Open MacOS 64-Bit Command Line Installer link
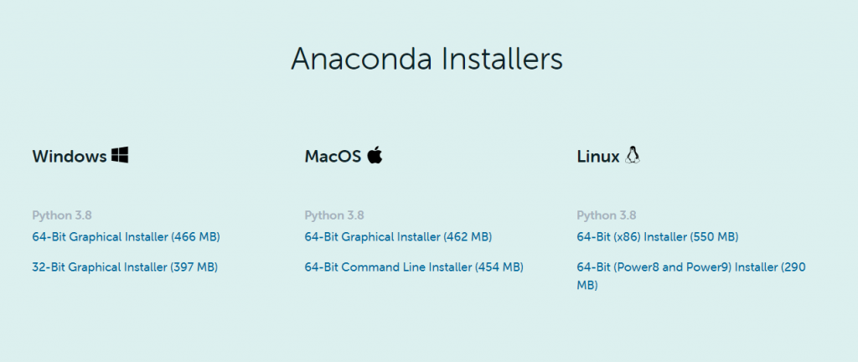Viewport: 858px width, 362px height. click(414, 267)
